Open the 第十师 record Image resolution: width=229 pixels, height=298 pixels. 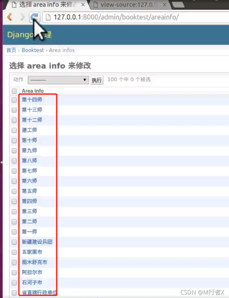point(29,140)
